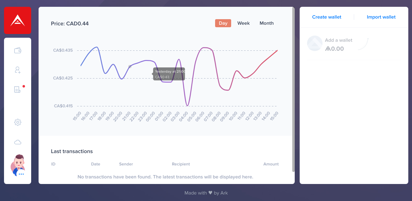This screenshot has width=412, height=201.
Task: Open the avatar three-dots menu
Action: [21, 174]
